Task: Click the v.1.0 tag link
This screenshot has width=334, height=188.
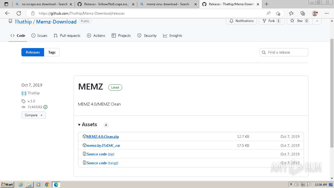Action: coord(31,101)
